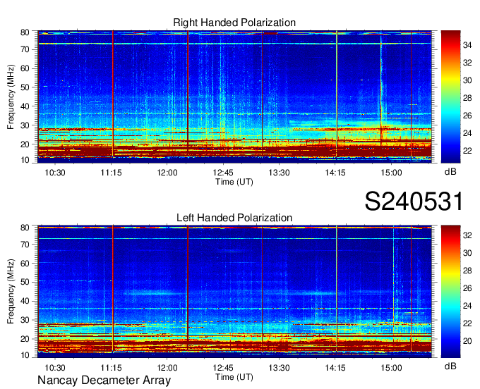
Task: Click the 60 MHz tick on left-handed plot
Action: [x=25, y=264]
